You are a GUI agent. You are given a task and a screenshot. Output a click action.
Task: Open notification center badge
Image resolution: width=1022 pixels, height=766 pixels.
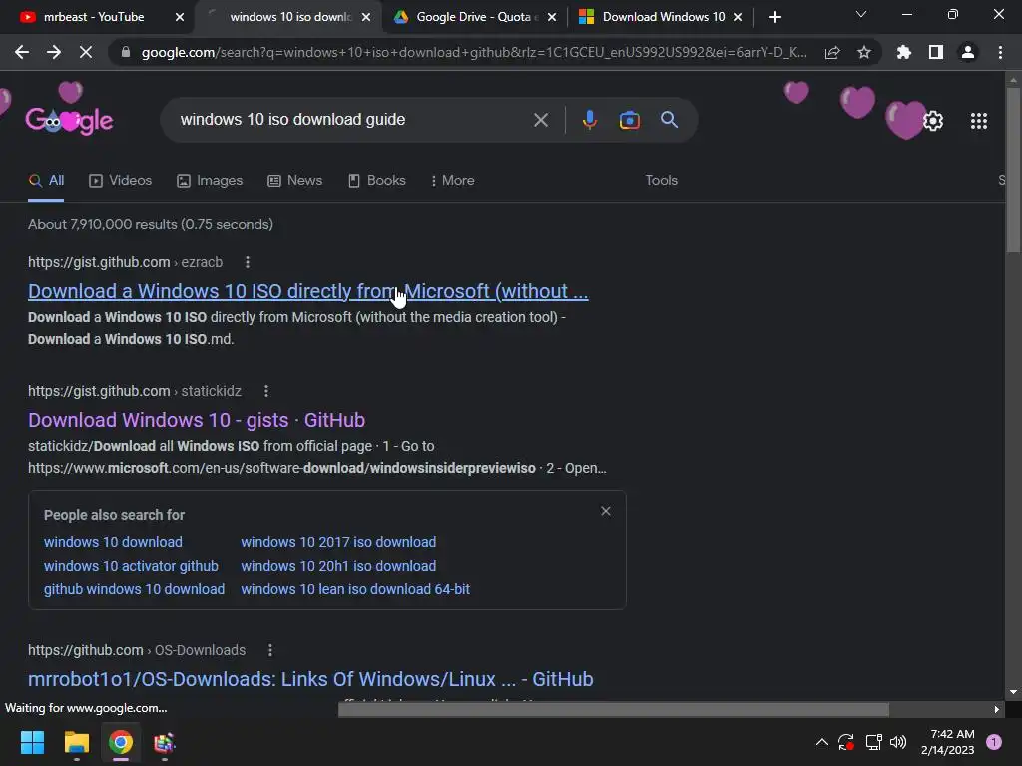[x=994, y=742]
